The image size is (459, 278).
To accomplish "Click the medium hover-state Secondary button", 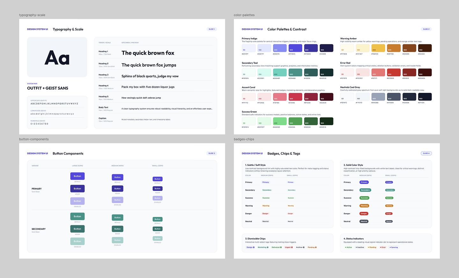I will click(x=118, y=229).
